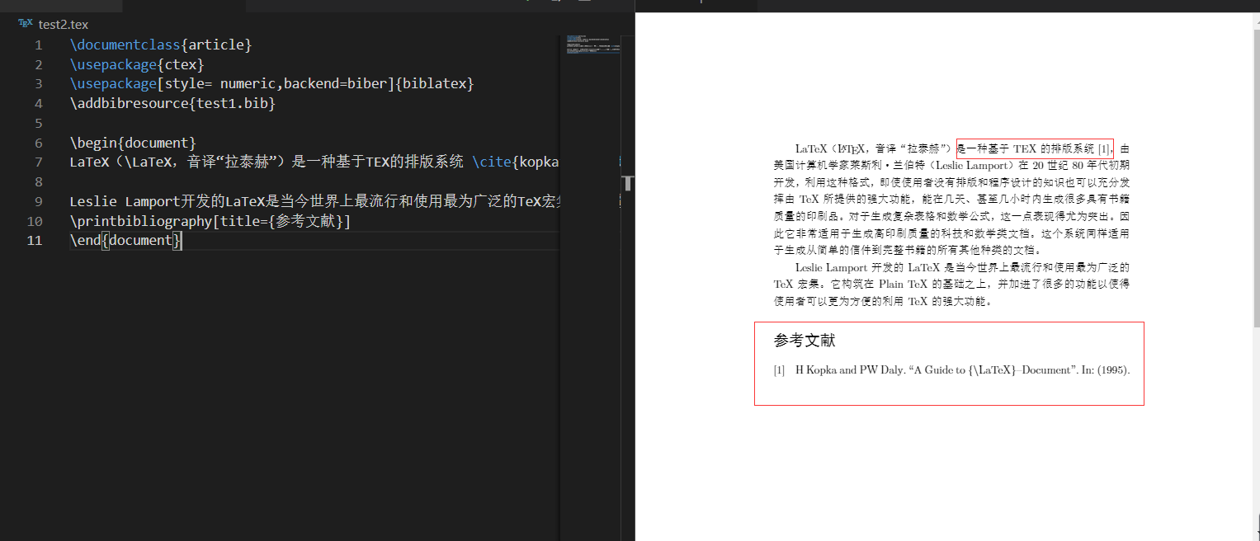Click the 参考文献 heading in the PDF
Image resolution: width=1260 pixels, height=541 pixels.
coord(805,341)
